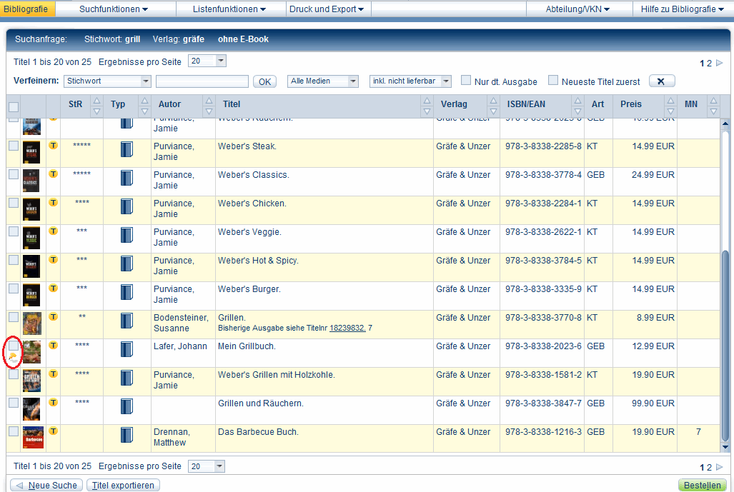Click the sort-ascending arrow in the Preis column
Image resolution: width=734 pixels, height=492 pixels.
[x=670, y=100]
